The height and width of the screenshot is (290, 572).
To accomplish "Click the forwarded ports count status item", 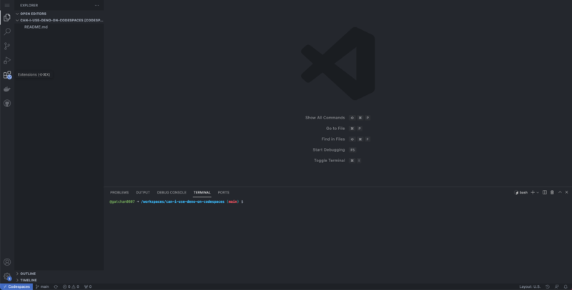I will (x=88, y=286).
